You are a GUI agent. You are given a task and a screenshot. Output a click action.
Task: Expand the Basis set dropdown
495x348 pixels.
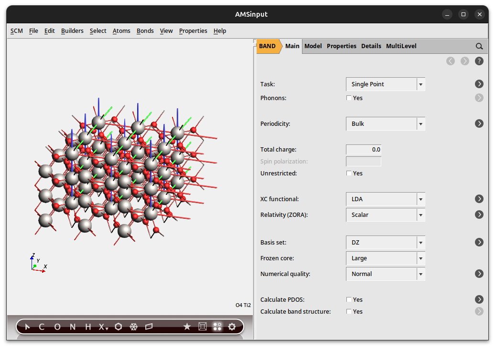(x=385, y=243)
